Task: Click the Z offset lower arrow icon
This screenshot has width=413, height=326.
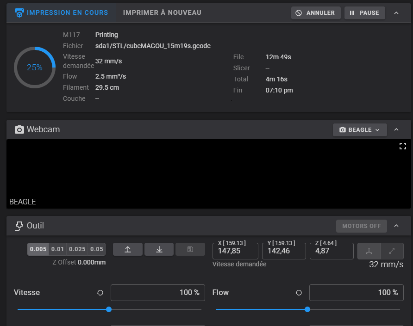Action: (159, 249)
